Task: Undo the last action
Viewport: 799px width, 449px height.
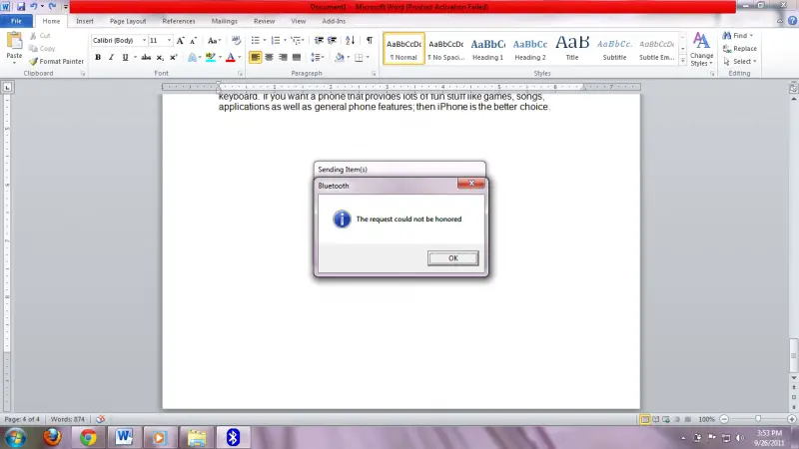Action: pyautogui.click(x=34, y=7)
